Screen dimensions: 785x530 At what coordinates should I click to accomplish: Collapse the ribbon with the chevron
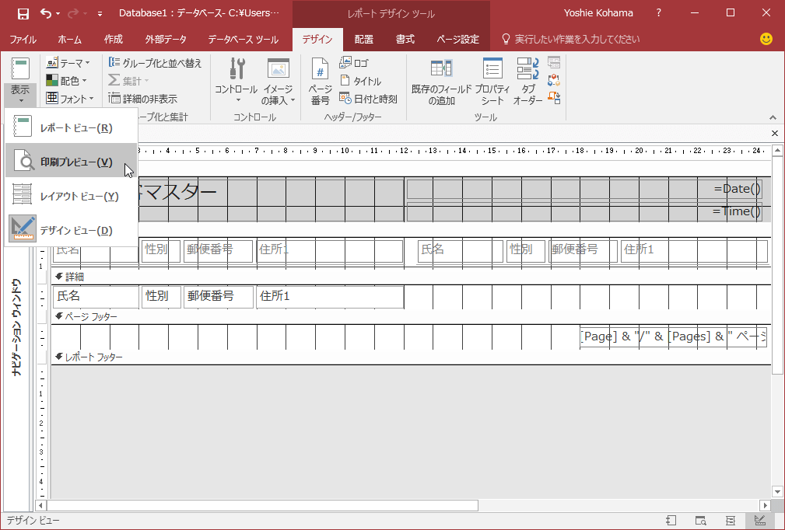tap(773, 117)
